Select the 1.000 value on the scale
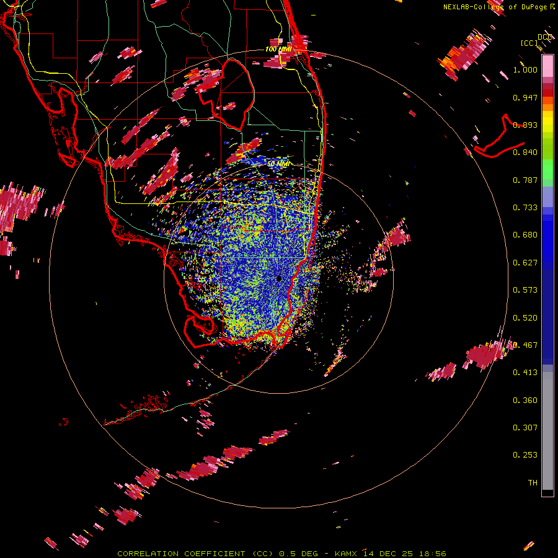Viewport: 558px width, 558px height. pyautogui.click(x=525, y=69)
